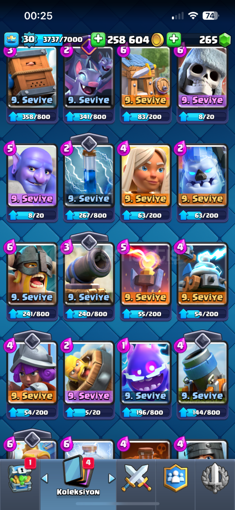
Task: Open the events laurel sword tab
Action: (x=215, y=478)
